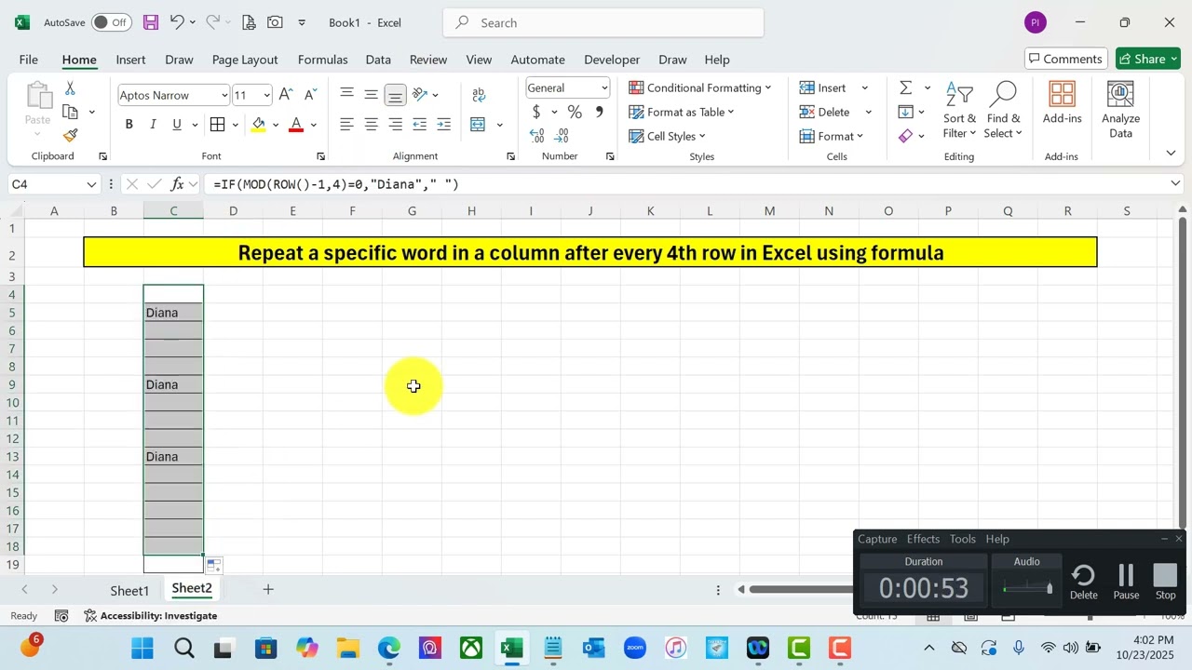
Task: Click Analyze Data icon
Action: [x=1120, y=110]
